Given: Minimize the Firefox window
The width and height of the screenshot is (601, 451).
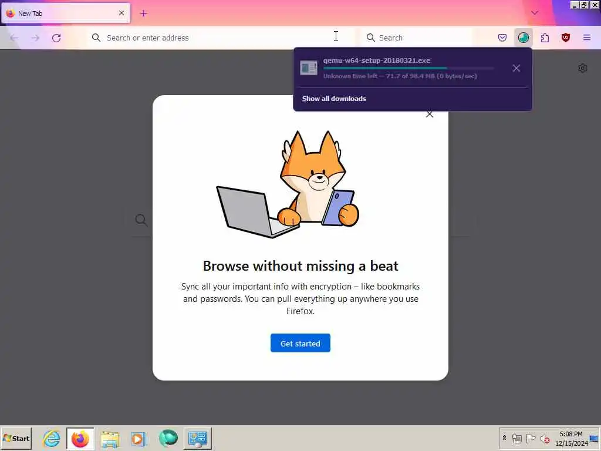Looking at the screenshot, I should click(x=574, y=5).
